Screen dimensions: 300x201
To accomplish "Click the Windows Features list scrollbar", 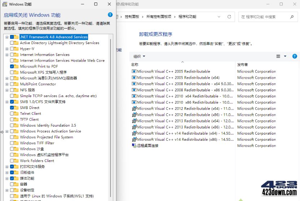I will (x=110, y=118).
